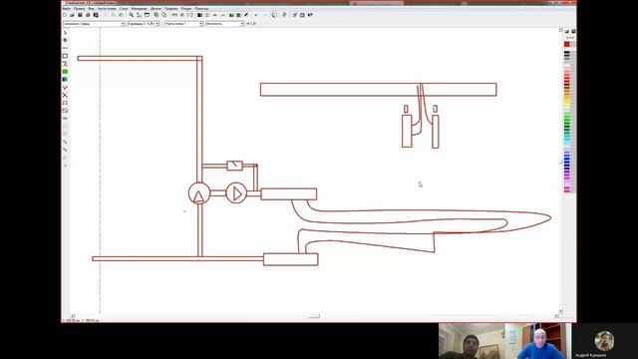
Task: Select the curve drawing tool
Action: click(x=65, y=64)
